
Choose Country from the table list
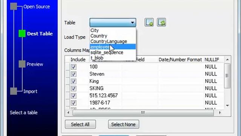[113, 36]
